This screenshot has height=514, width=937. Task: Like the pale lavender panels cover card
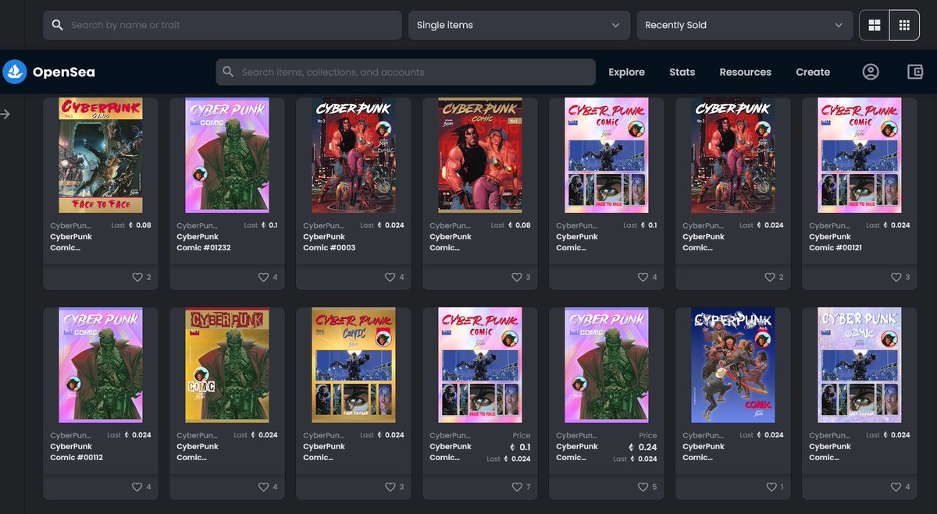click(896, 487)
